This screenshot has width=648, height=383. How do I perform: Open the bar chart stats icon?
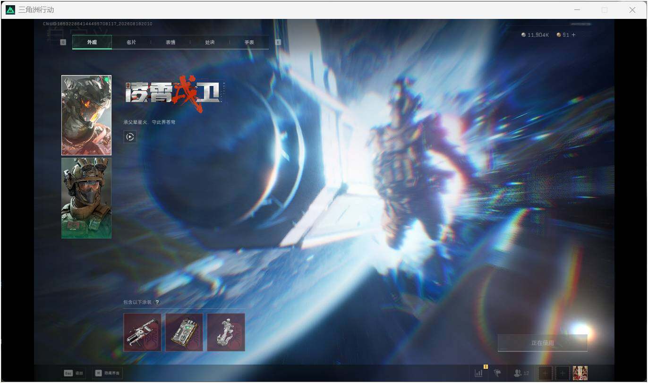coord(478,373)
